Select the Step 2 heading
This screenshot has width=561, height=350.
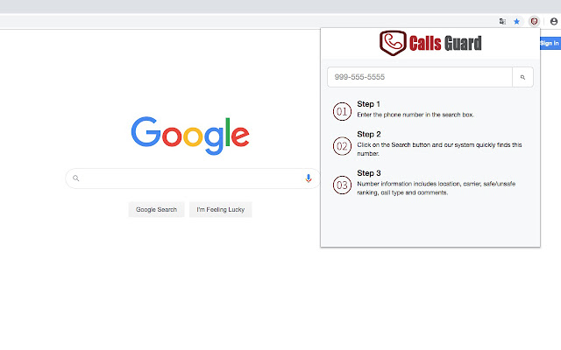(x=369, y=134)
